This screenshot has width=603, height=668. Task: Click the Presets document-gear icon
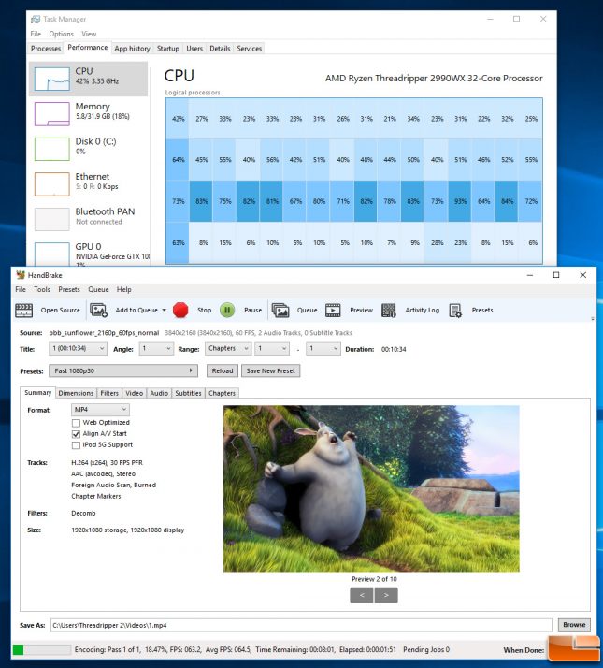pyautogui.click(x=455, y=311)
